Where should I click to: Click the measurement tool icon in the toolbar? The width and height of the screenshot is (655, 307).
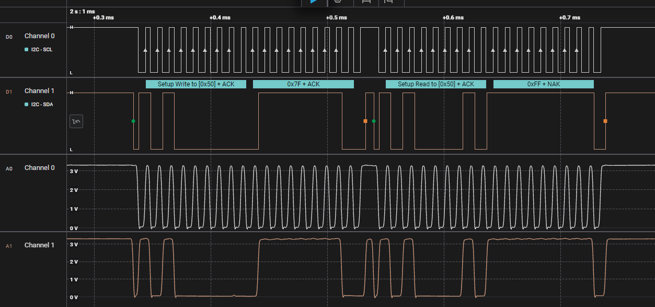click(x=366, y=3)
